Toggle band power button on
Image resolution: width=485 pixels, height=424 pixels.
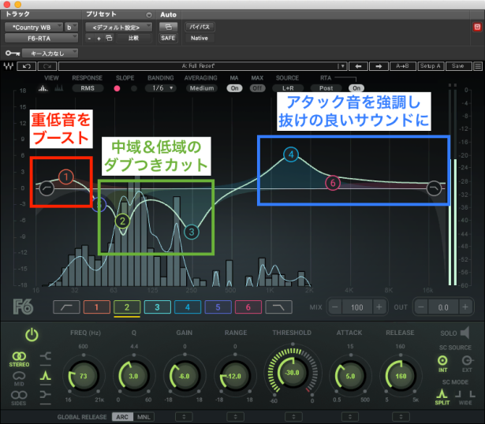tap(32, 335)
